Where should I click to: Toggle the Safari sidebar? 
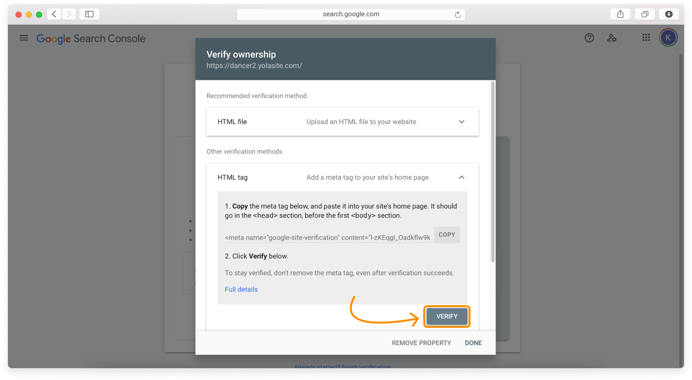(89, 14)
